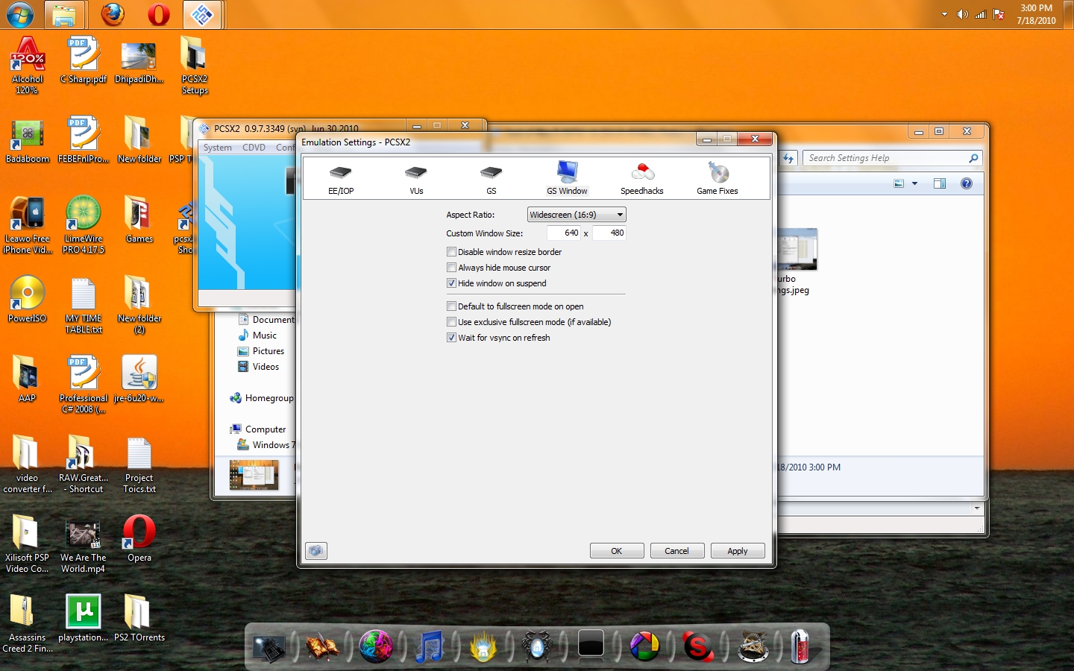1074x671 pixels.
Task: Select the playstation uTorrent file icon
Action: point(84,619)
